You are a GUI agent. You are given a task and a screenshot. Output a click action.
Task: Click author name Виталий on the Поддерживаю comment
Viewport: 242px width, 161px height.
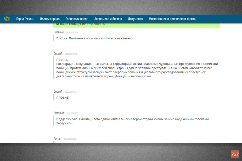coord(59,113)
